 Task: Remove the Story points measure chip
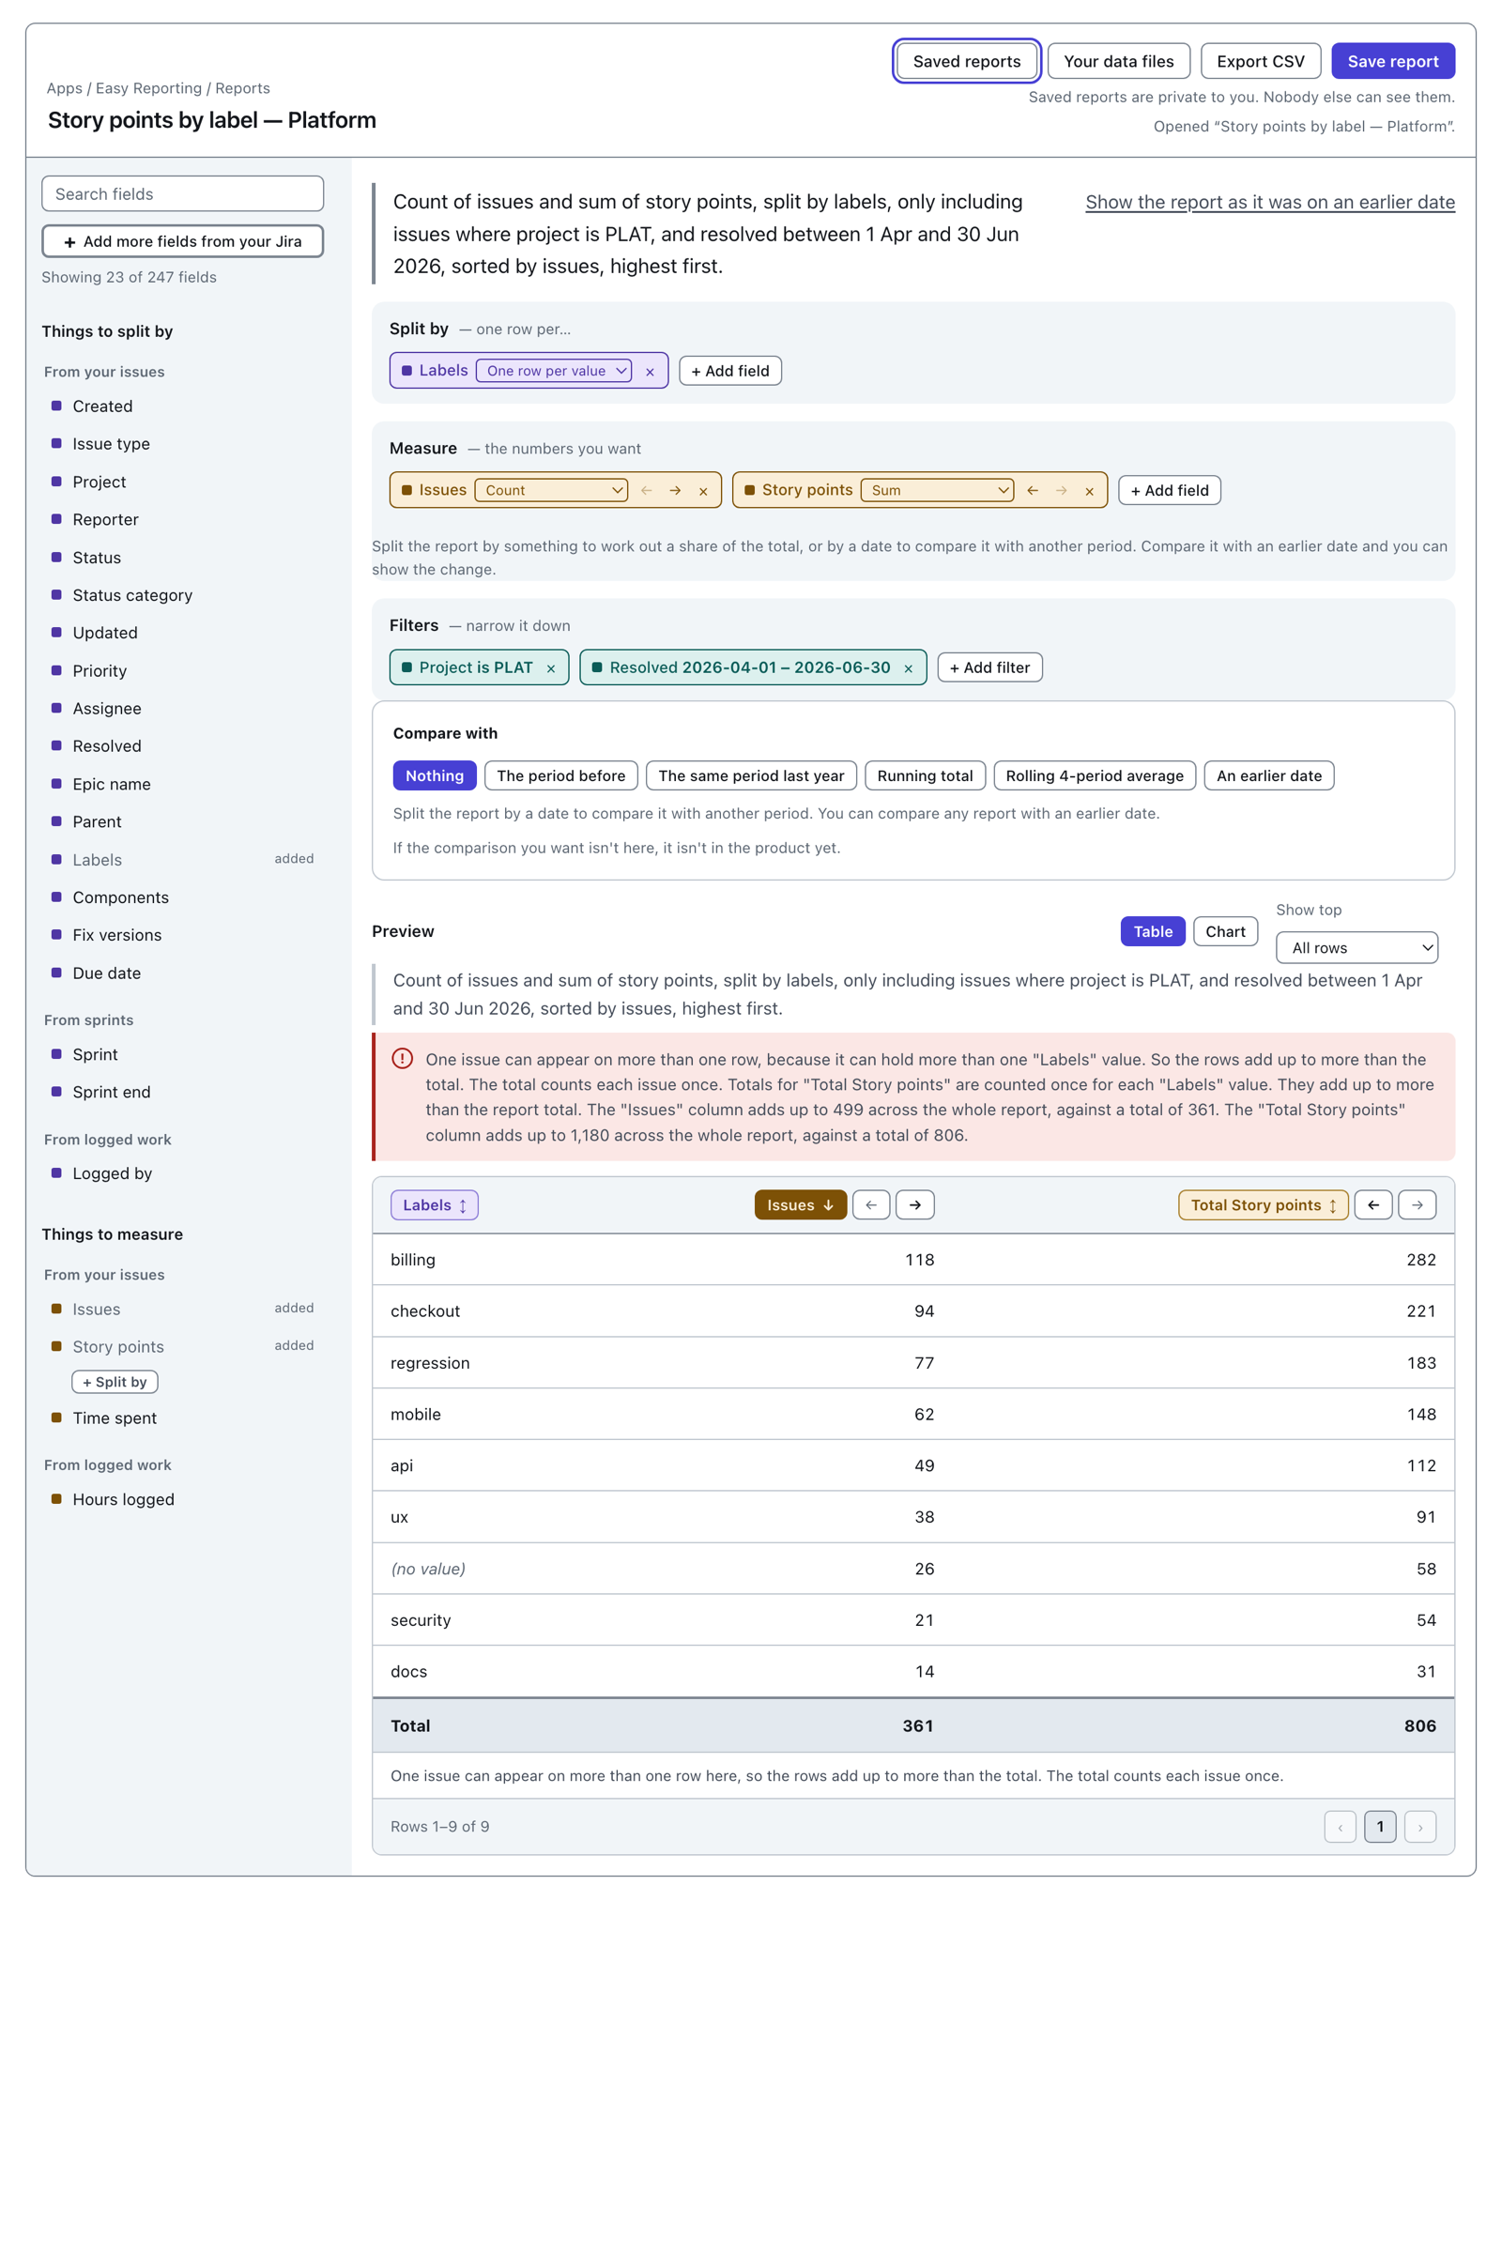point(1089,491)
